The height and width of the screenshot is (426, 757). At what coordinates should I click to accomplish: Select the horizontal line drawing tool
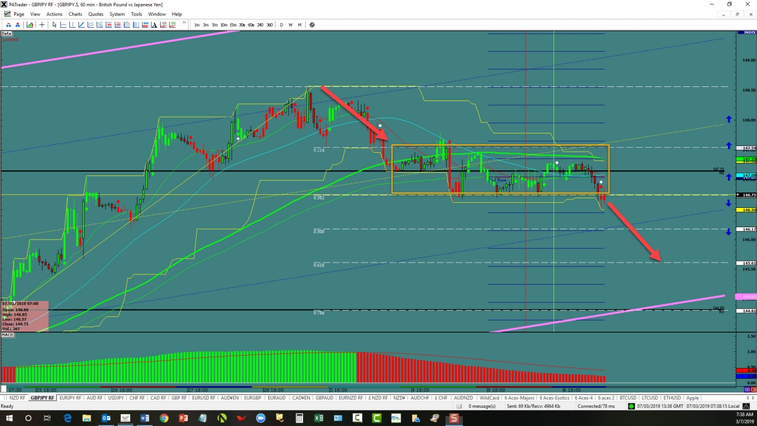click(64, 24)
